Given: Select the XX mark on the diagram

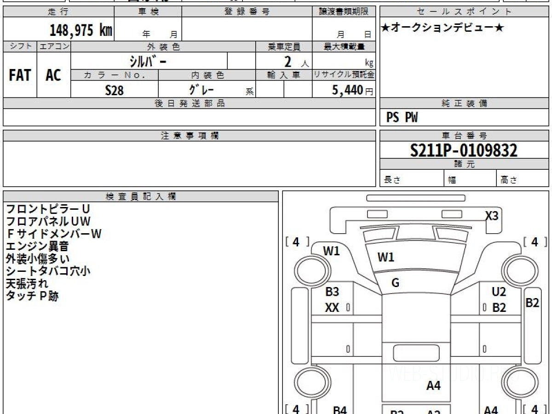Looking at the screenshot, I should click(332, 308).
